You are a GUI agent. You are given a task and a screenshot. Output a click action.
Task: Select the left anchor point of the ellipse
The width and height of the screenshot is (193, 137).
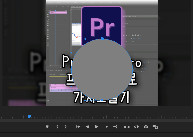pos(71,70)
